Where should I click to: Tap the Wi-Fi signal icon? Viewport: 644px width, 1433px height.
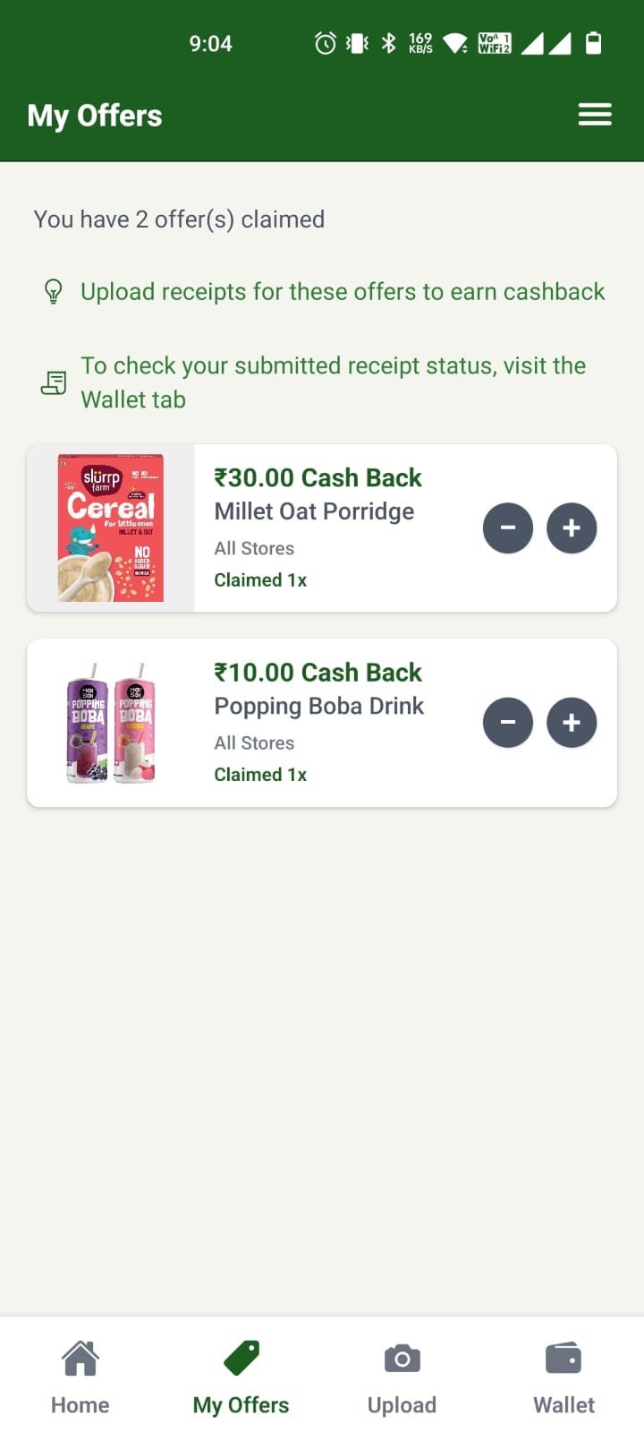pyautogui.click(x=455, y=43)
